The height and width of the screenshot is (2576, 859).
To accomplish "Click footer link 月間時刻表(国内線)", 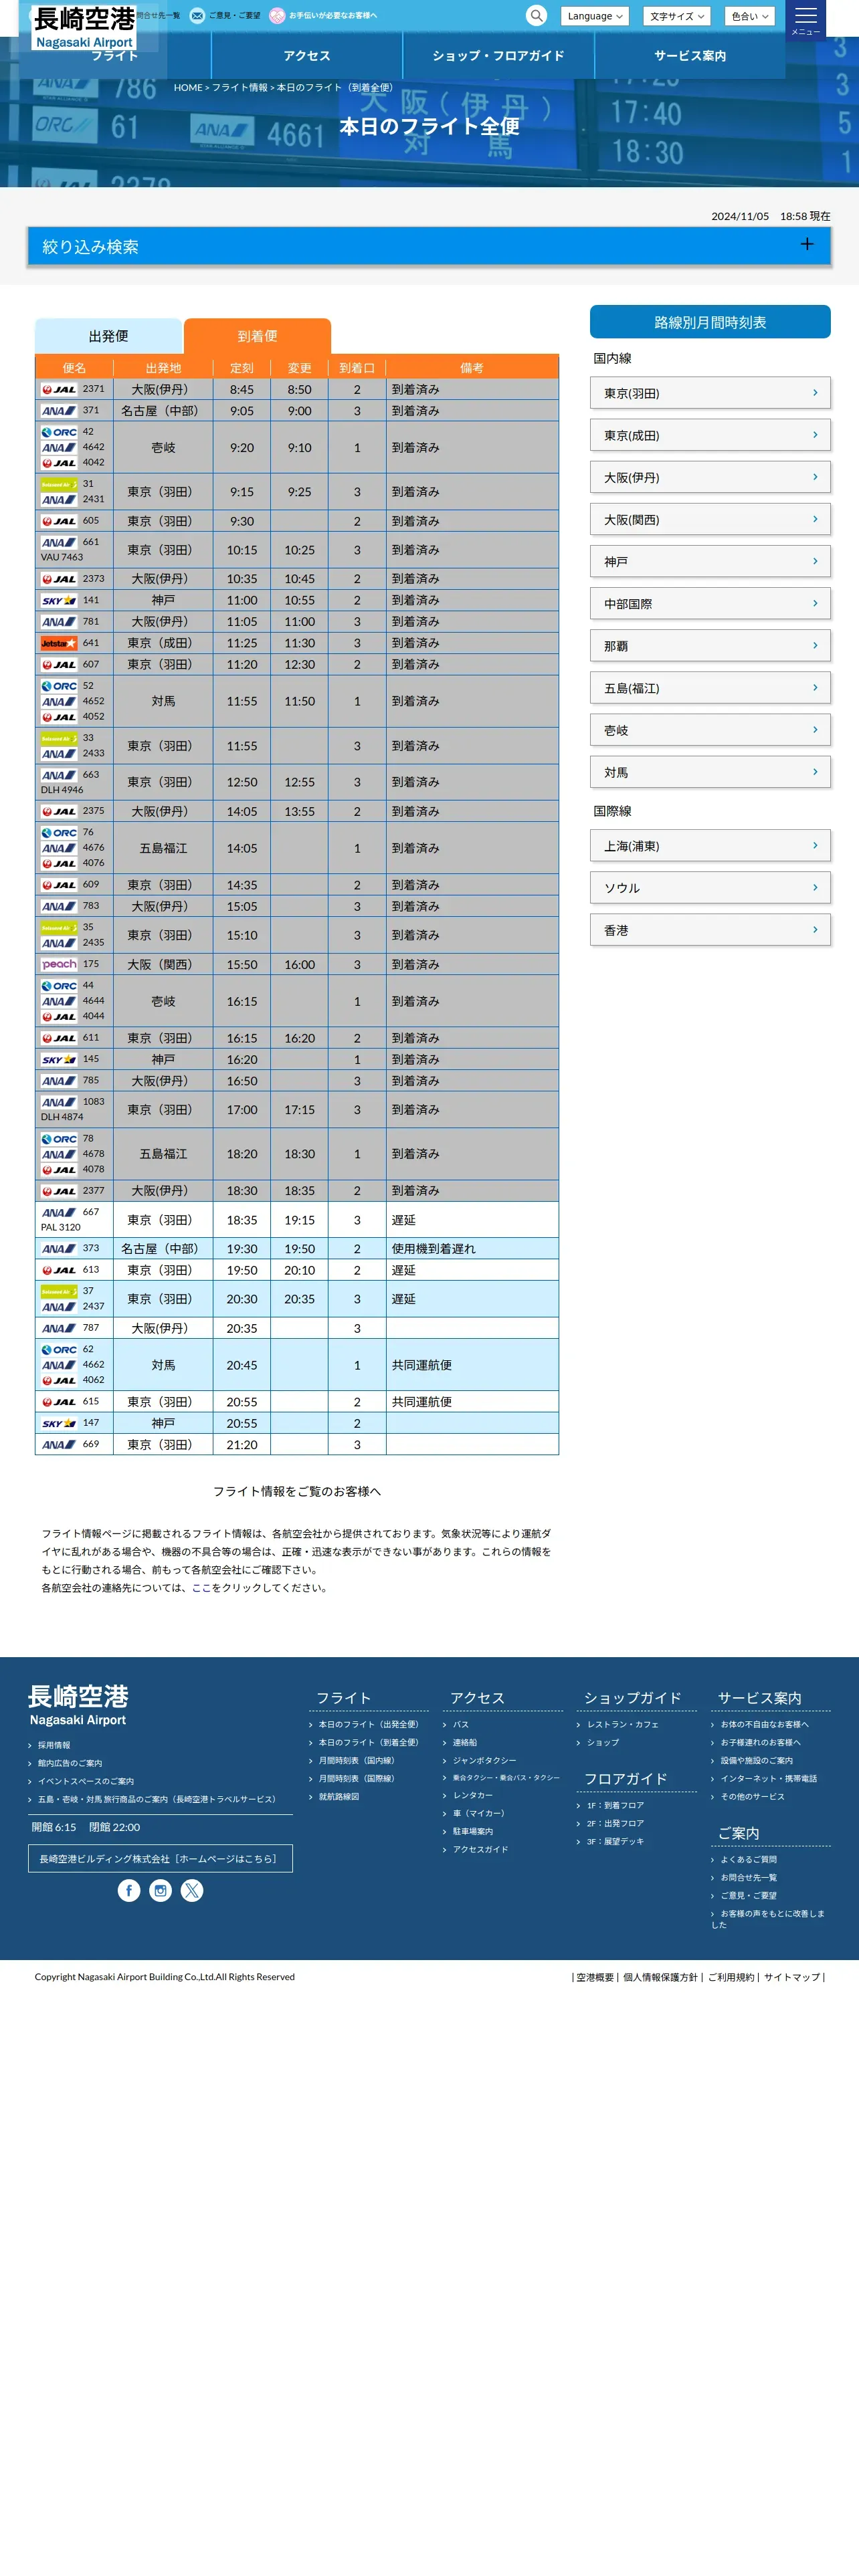I will pos(356,1760).
